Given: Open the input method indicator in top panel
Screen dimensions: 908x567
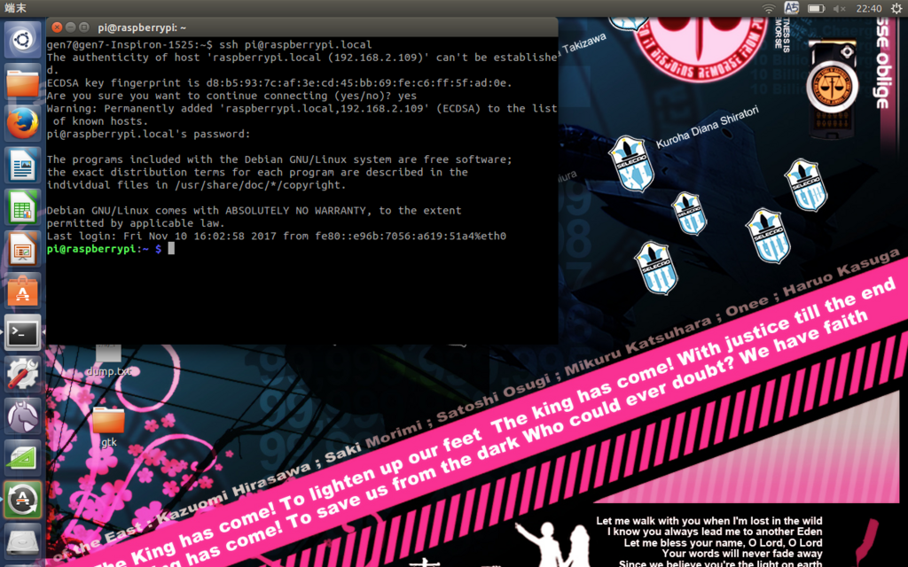Looking at the screenshot, I should coord(792,8).
